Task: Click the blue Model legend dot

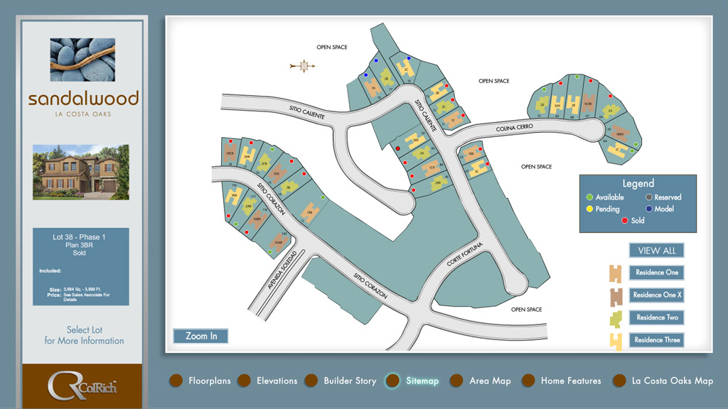Action: point(648,209)
